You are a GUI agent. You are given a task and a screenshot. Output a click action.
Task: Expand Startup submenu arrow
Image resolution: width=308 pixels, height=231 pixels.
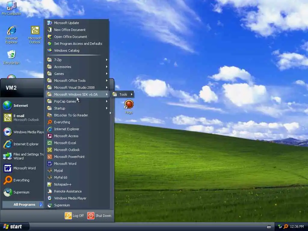coord(107,108)
